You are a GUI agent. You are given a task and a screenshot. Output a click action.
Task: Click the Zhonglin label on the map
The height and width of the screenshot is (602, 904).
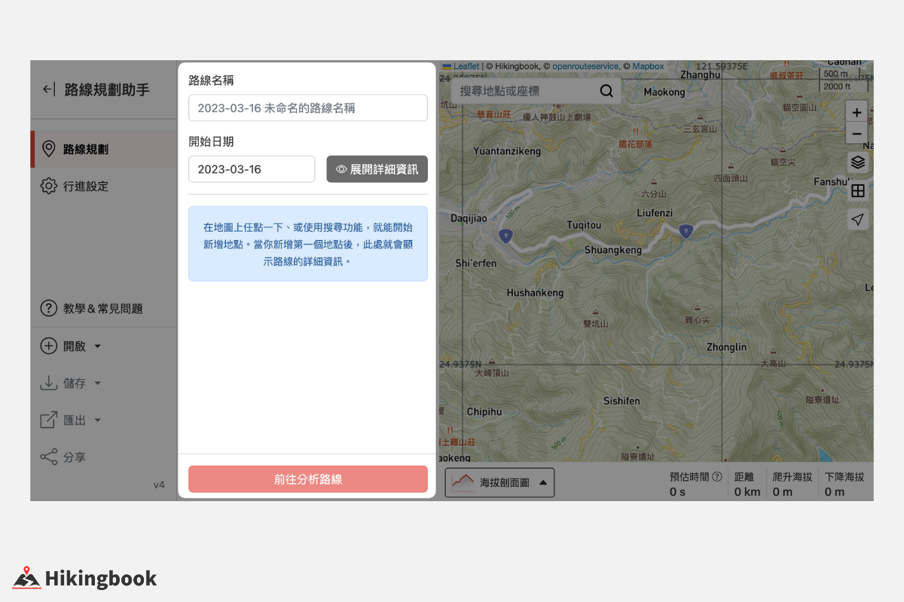click(x=727, y=347)
